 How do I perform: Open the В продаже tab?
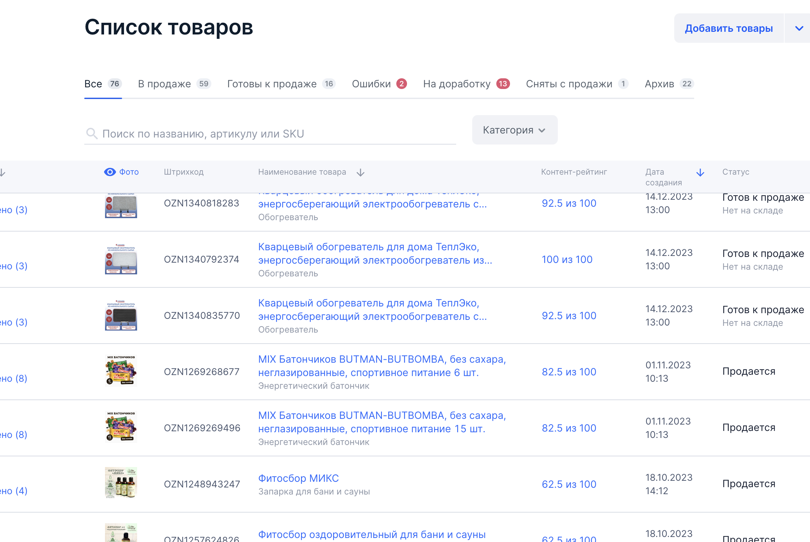coord(175,84)
